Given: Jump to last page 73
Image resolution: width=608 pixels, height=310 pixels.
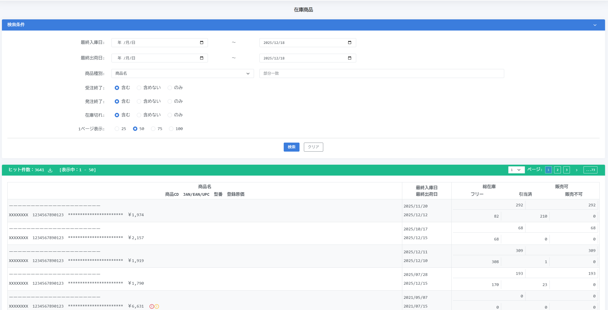Looking at the screenshot, I should (x=590, y=170).
